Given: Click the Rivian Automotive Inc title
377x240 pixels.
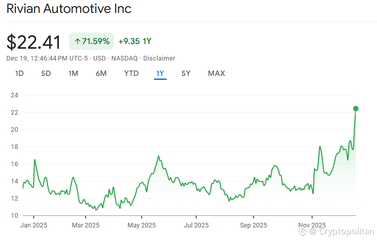Looking at the screenshot, I should coord(69,9).
